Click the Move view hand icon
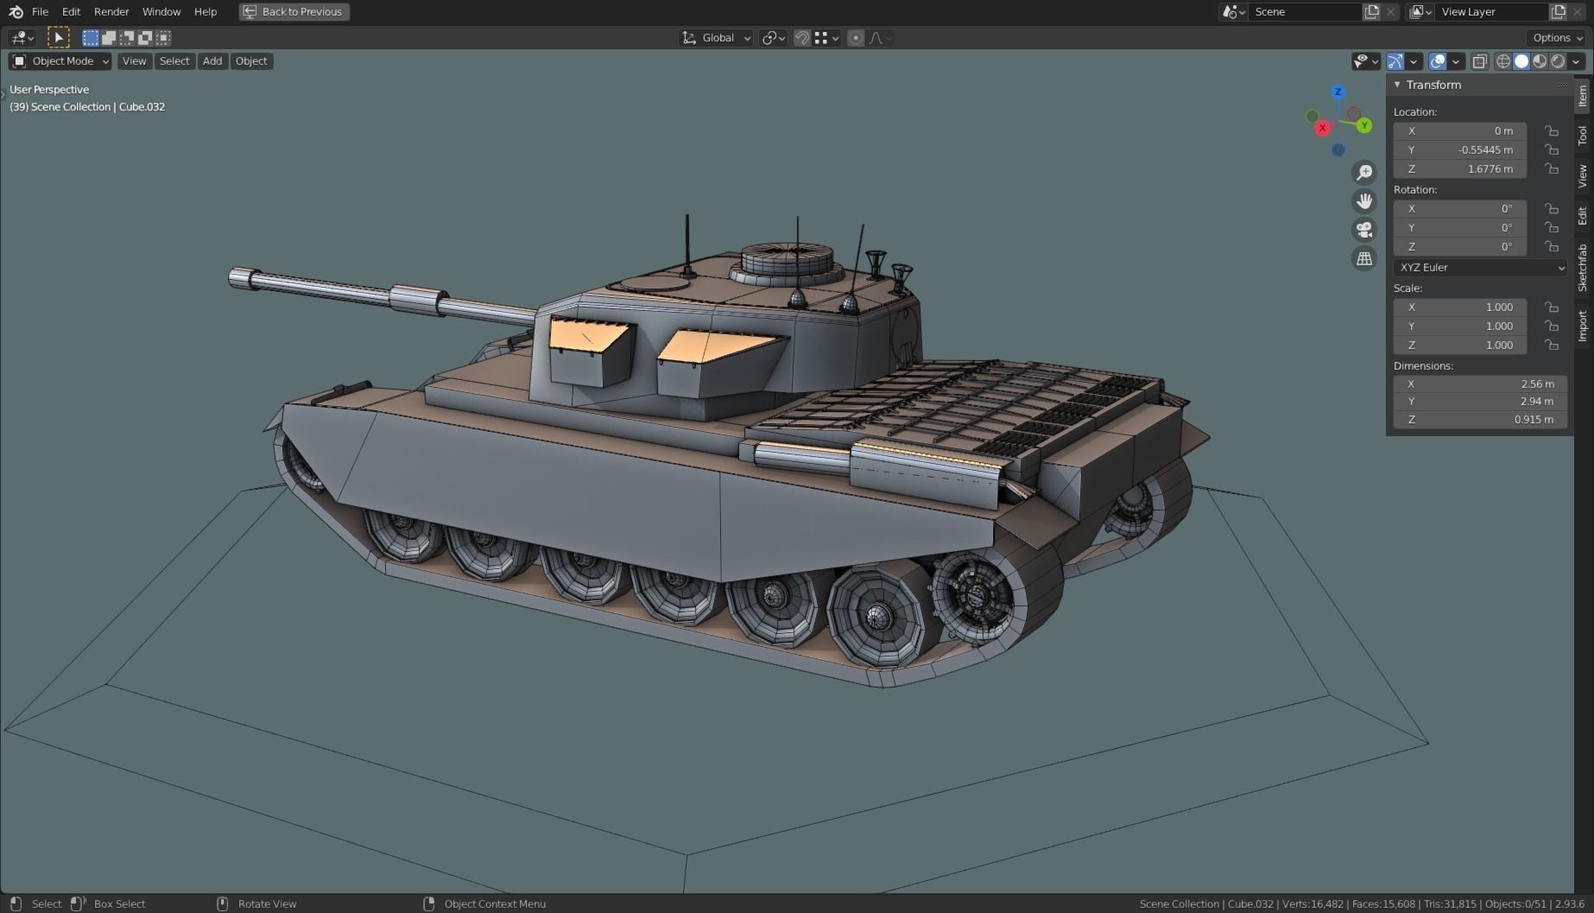This screenshot has height=913, width=1594. (x=1364, y=201)
